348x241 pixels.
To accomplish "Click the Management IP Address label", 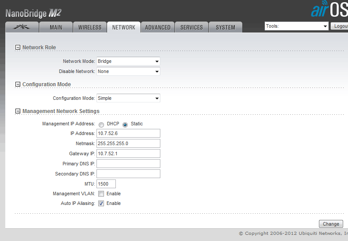I will tap(69, 124).
